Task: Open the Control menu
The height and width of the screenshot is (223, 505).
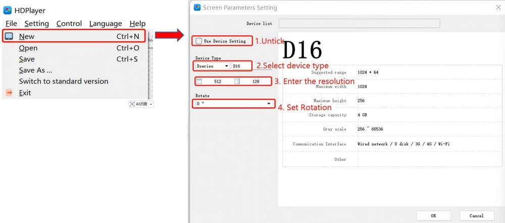Action: (69, 24)
